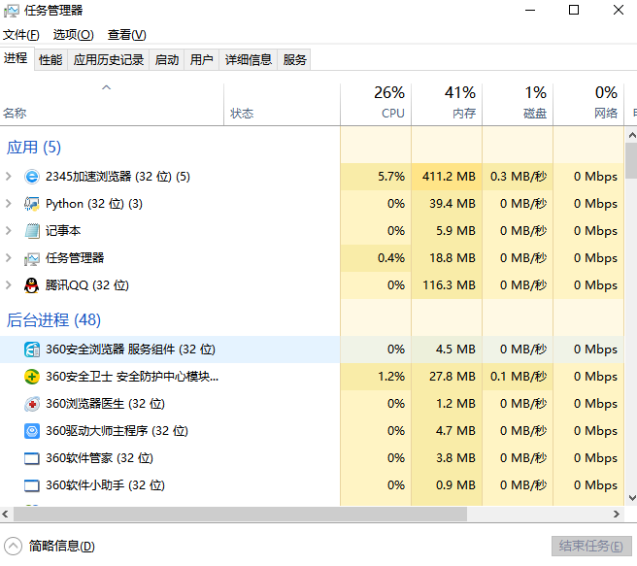
Task: Expand the 腾讯QQ process group
Action: click(9, 285)
